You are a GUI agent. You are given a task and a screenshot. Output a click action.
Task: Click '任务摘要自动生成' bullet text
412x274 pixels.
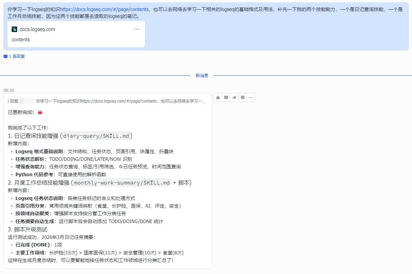[x=34, y=221]
